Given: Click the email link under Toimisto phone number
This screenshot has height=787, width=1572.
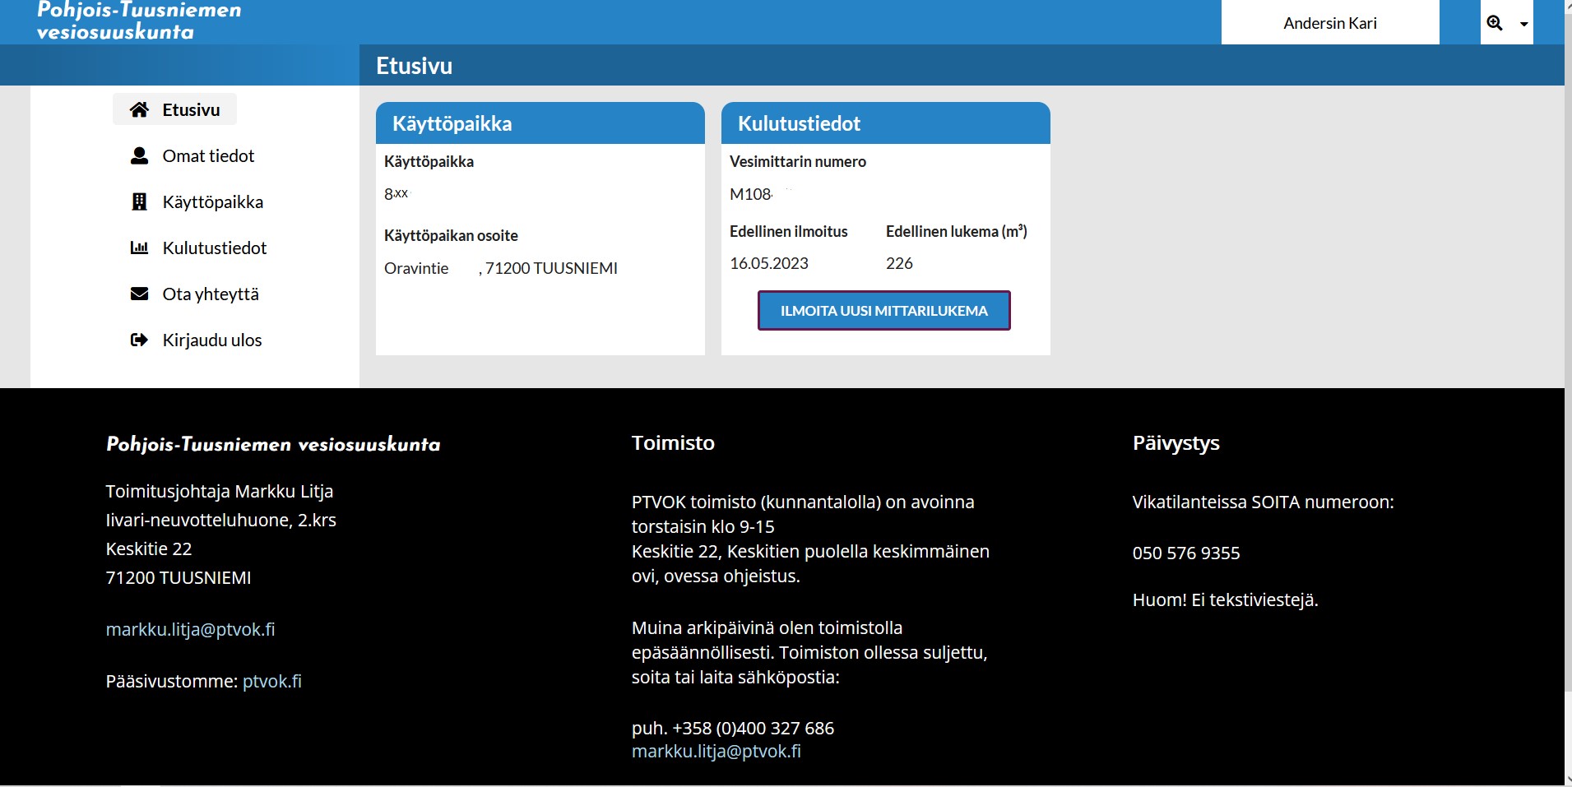Looking at the screenshot, I should 716,751.
